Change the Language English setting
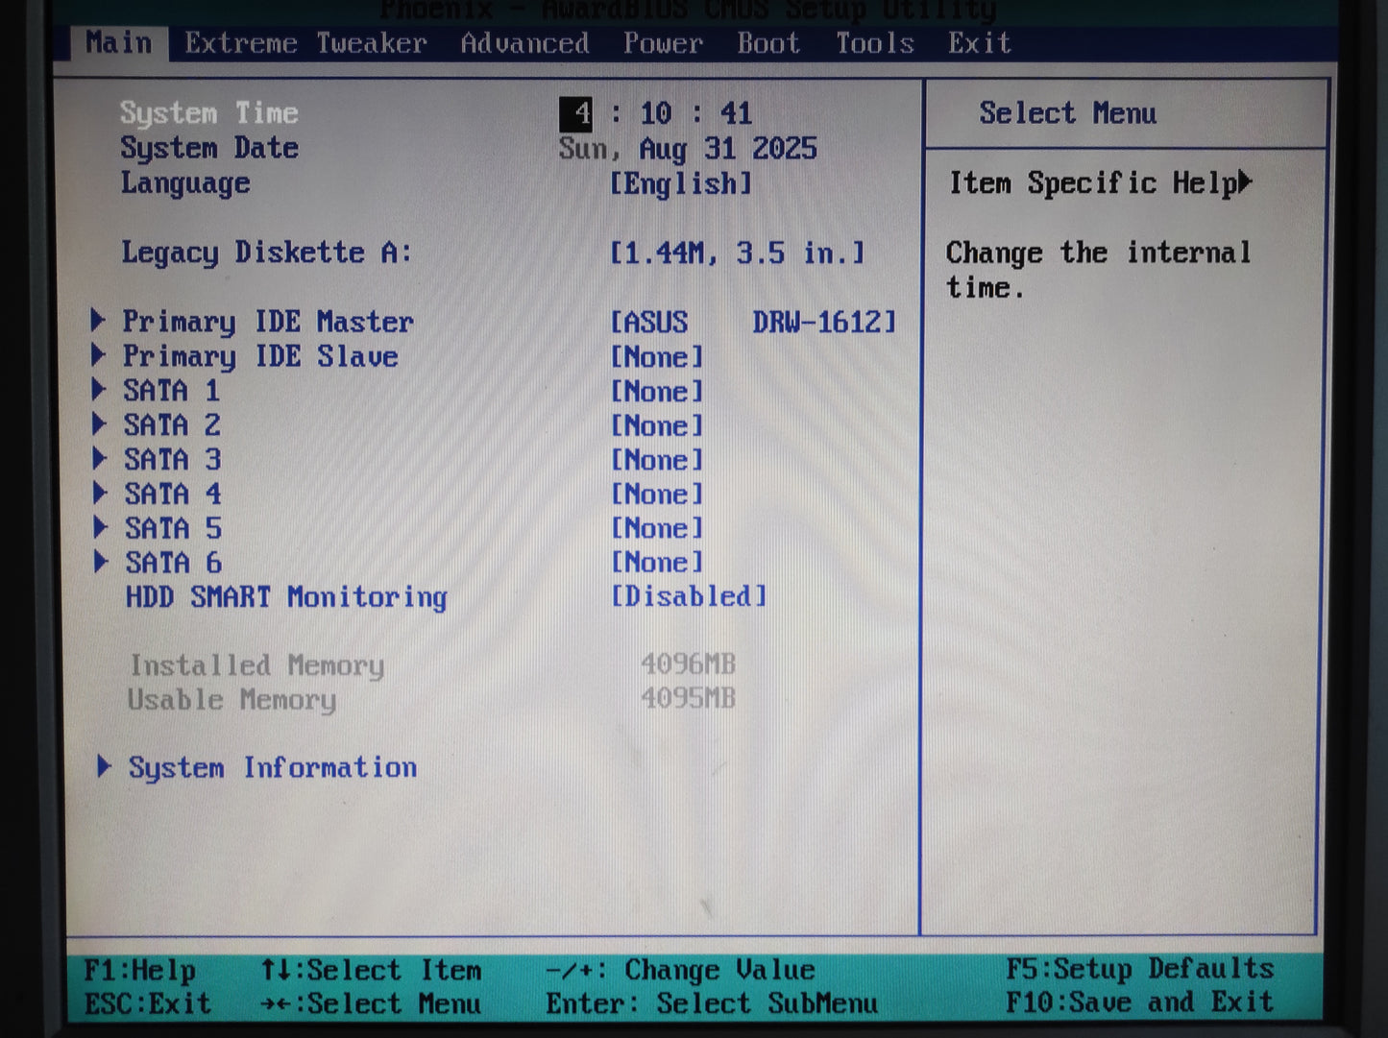Viewport: 1388px width, 1038px height. tap(680, 183)
